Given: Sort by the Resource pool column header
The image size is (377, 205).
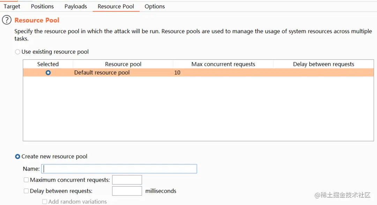Looking at the screenshot, I should click(123, 64).
